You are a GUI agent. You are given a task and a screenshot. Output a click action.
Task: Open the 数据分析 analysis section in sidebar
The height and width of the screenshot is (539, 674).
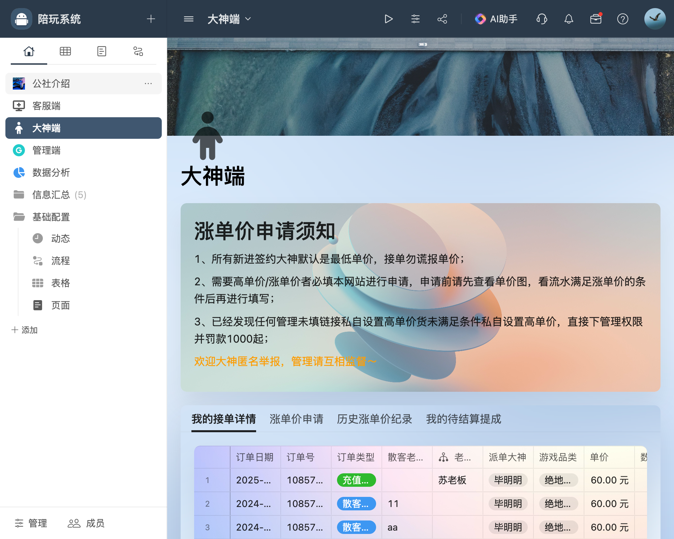tap(51, 172)
